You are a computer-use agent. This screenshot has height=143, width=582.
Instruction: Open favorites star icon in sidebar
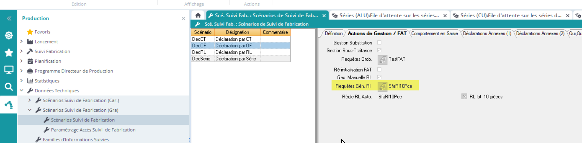tap(9, 53)
